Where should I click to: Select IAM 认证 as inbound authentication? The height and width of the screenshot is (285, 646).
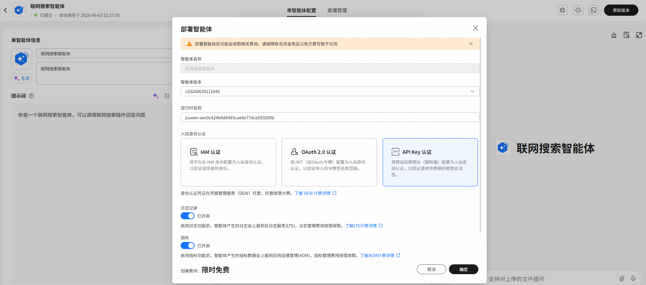pyautogui.click(x=228, y=162)
